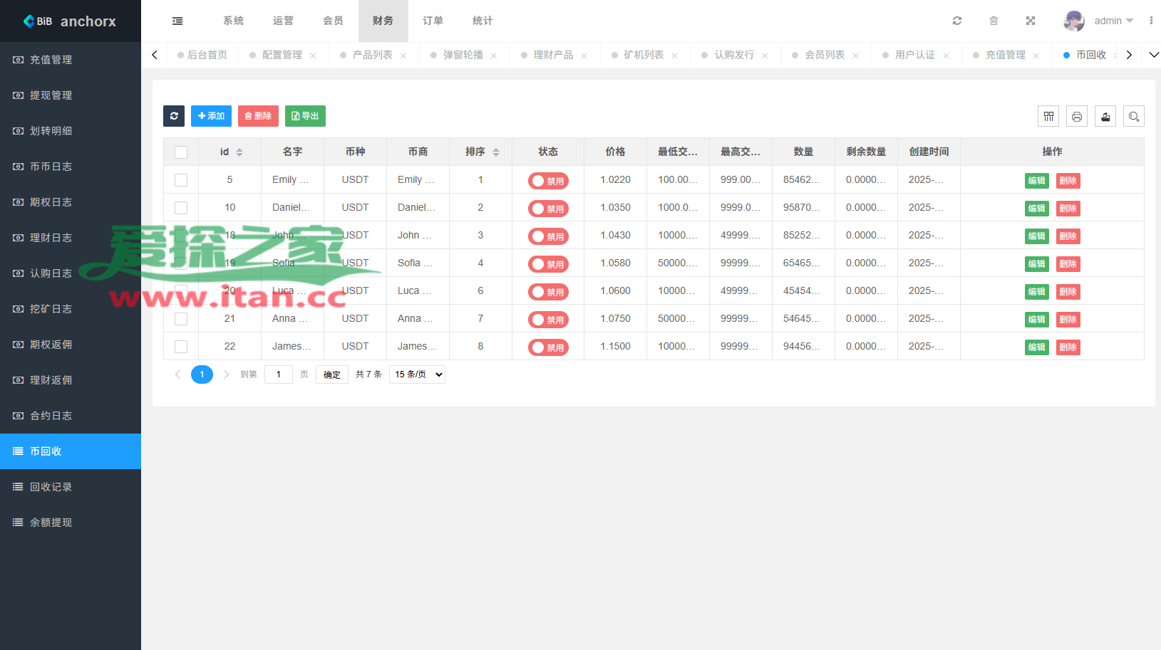Open the 15 条/页 page size dropdown
The width and height of the screenshot is (1161, 650).
[417, 374]
